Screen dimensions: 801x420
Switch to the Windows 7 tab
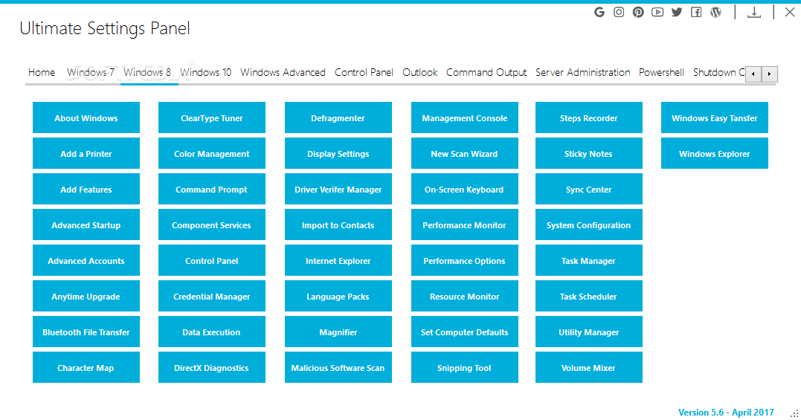click(91, 72)
